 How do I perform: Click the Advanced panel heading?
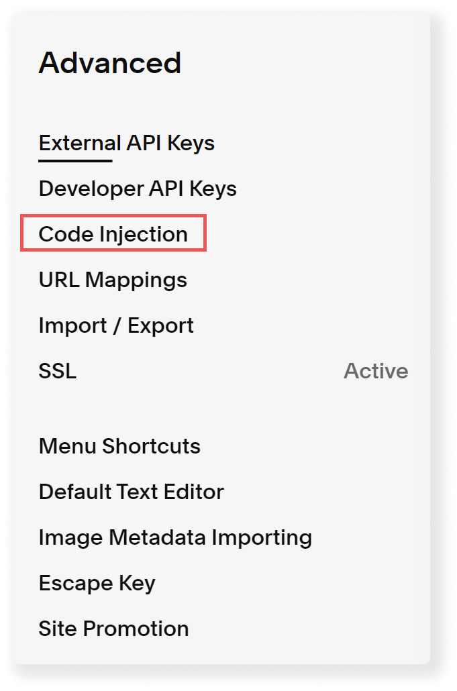click(x=110, y=62)
